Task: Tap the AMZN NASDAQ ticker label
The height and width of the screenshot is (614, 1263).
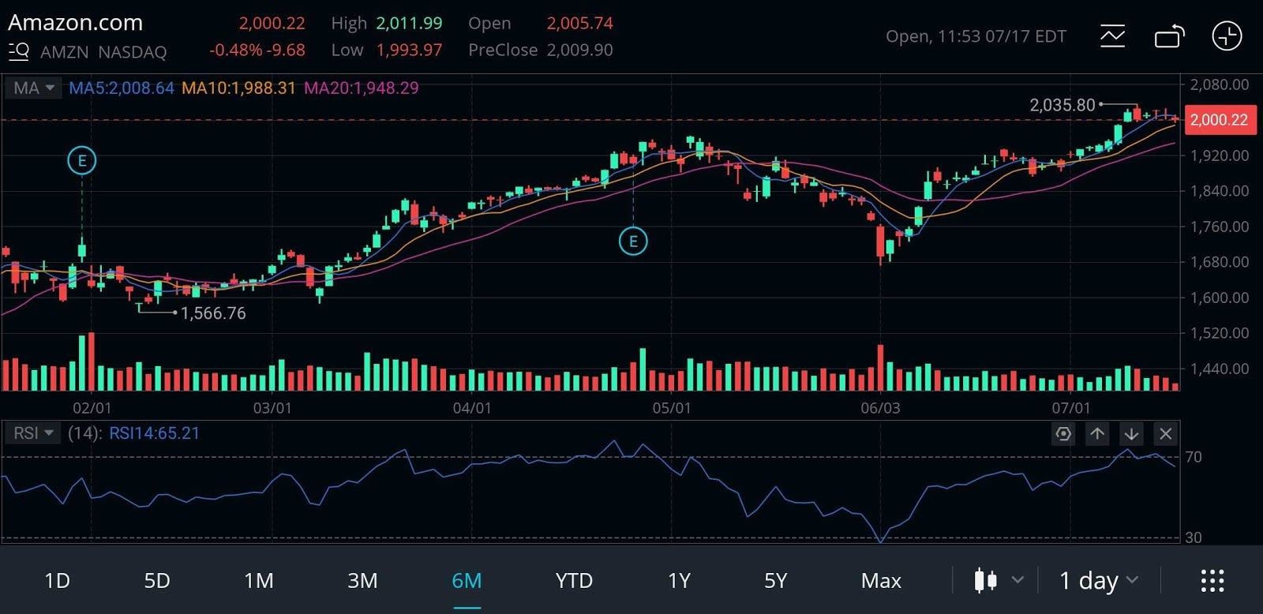Action: pyautogui.click(x=103, y=52)
